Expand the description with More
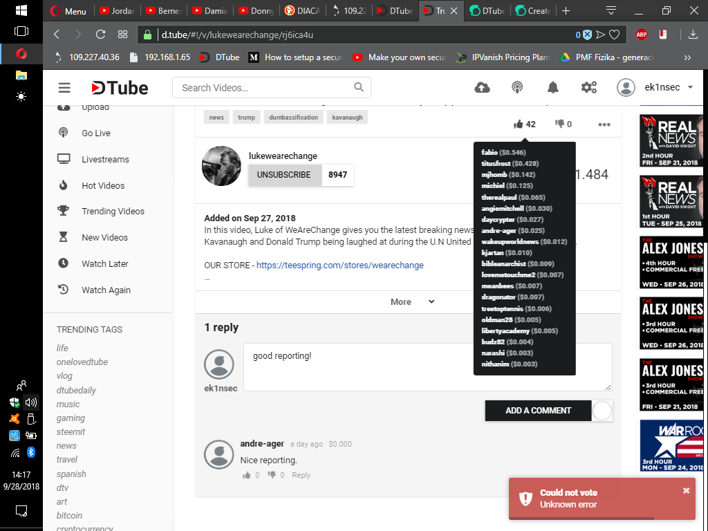Screen dimensions: 708x531 412,301
